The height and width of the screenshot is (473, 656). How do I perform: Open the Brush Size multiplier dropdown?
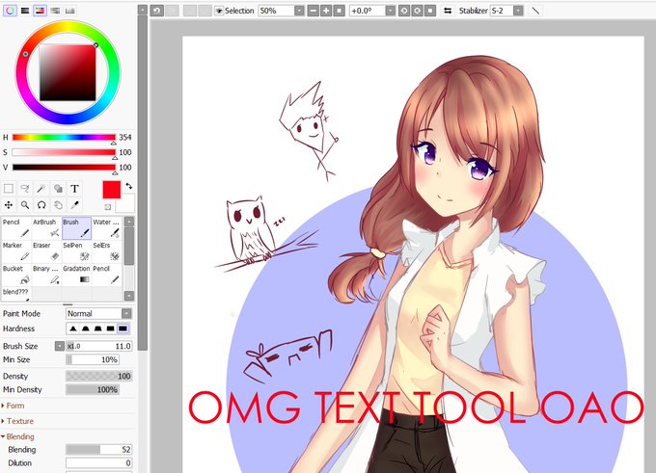pos(60,346)
